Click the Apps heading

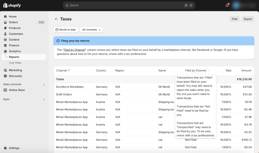(6, 99)
